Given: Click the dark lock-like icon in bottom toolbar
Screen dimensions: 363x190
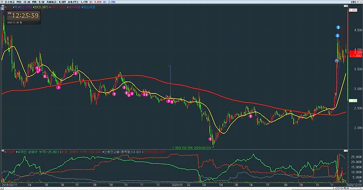Looking at the screenshot, I should click(x=345, y=188).
